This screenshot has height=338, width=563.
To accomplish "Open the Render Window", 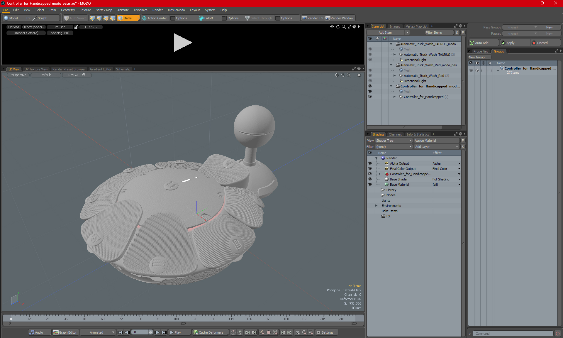I will pyautogui.click(x=340, y=18).
